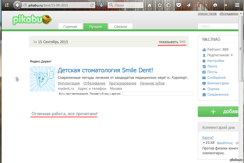Click the gear icon beside Настройки
244x163 pixels.
click(204, 61)
